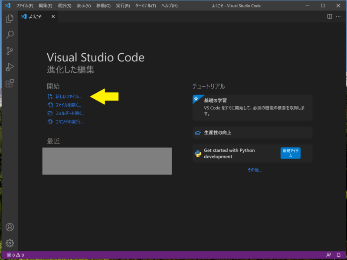347x260 pixels.
Task: Click the コマンドの実行... link
Action: 69,122
